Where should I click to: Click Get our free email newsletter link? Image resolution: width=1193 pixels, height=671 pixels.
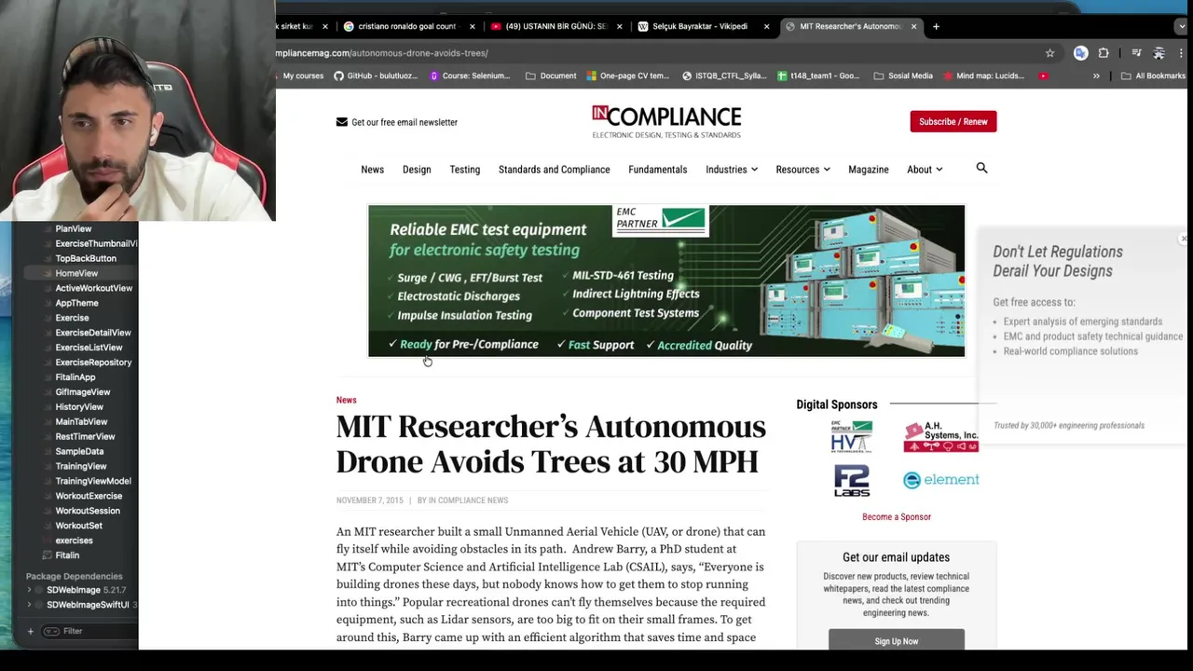point(405,122)
